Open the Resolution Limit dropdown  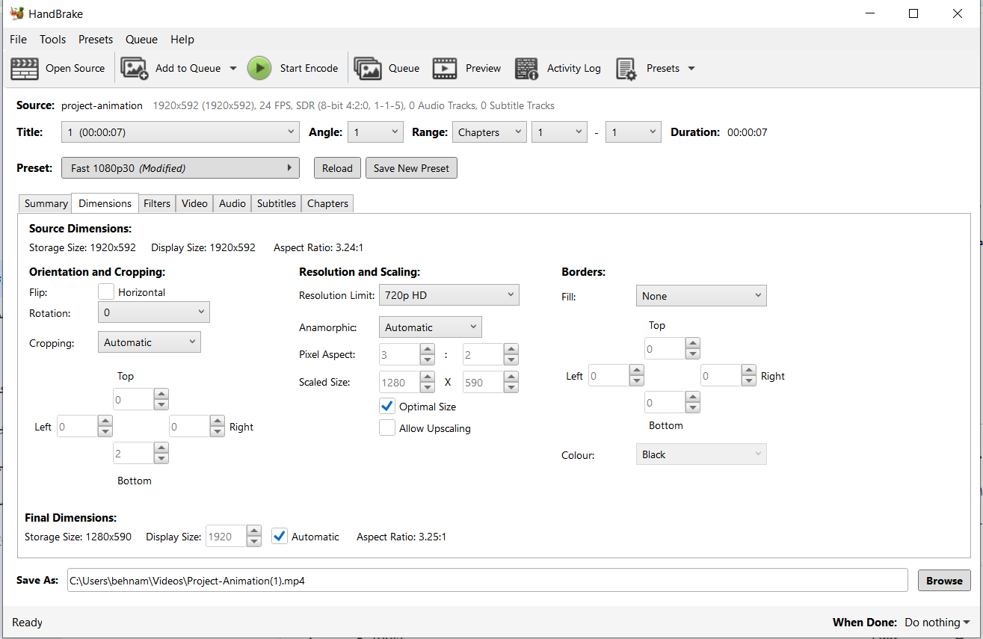449,295
